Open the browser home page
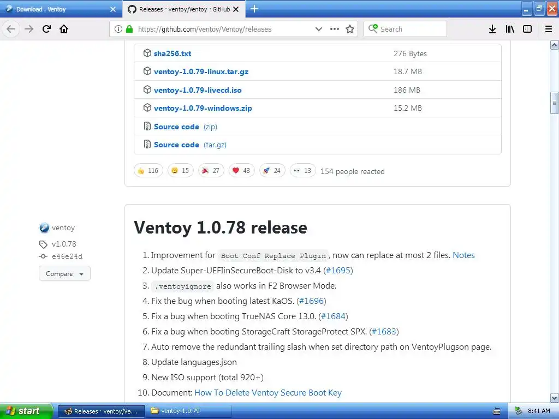The width and height of the screenshot is (559, 419). 64,29
